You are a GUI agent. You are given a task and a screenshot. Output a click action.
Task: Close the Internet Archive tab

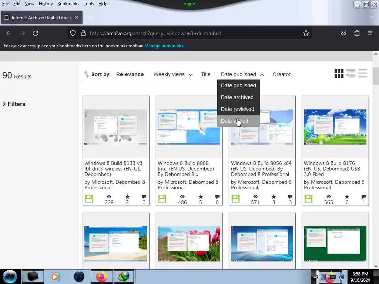pyautogui.click(x=76, y=17)
